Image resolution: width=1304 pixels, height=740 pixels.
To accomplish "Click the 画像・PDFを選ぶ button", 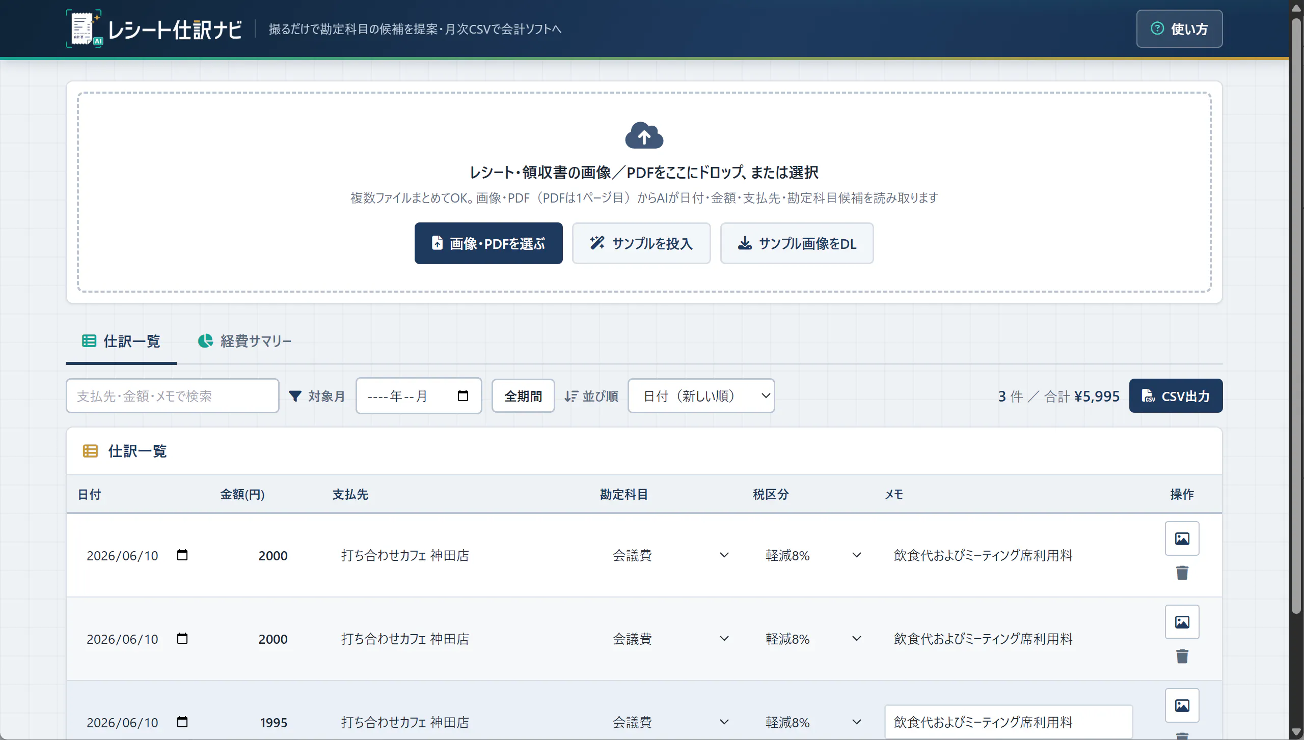I will (x=488, y=243).
